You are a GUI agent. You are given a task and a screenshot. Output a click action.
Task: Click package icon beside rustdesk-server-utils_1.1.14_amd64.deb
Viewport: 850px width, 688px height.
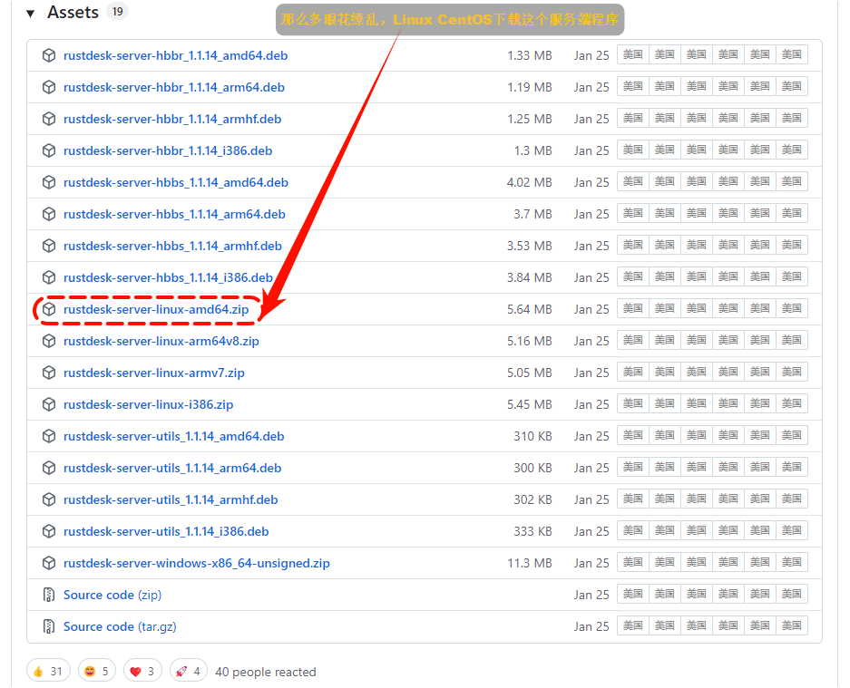click(49, 436)
